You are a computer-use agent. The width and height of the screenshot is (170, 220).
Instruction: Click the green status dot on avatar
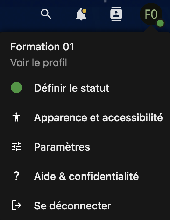(160, 23)
